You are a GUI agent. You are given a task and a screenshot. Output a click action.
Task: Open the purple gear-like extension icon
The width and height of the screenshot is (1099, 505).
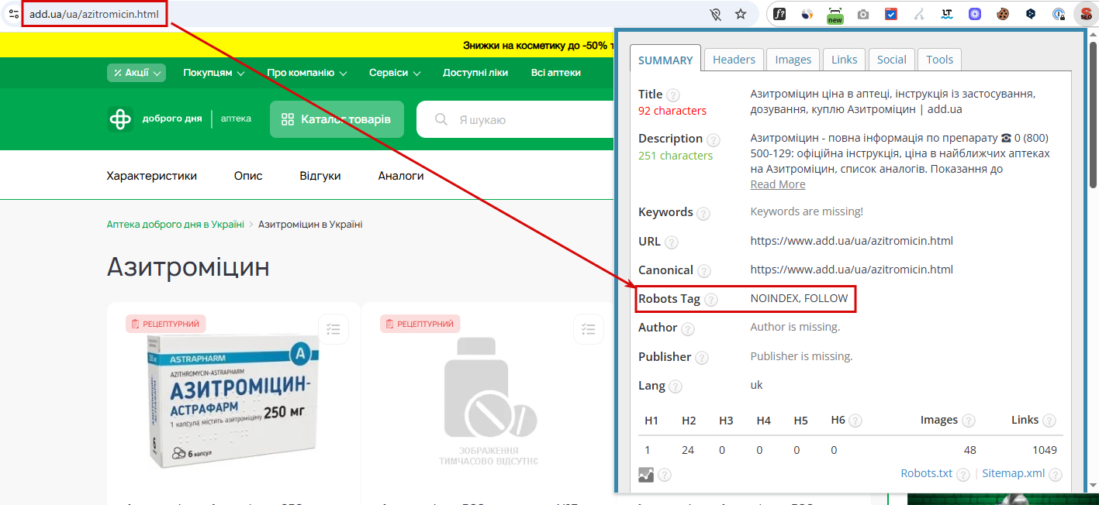coord(975,14)
